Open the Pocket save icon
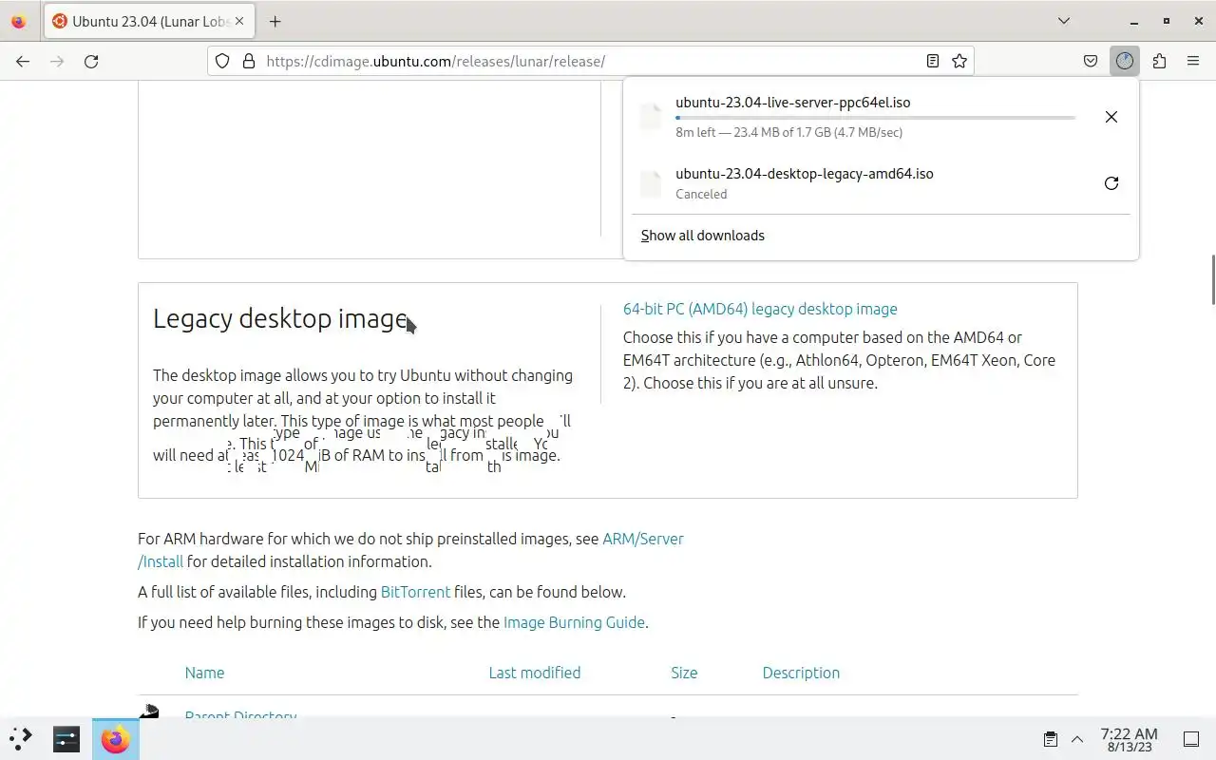This screenshot has width=1216, height=760. click(1091, 61)
